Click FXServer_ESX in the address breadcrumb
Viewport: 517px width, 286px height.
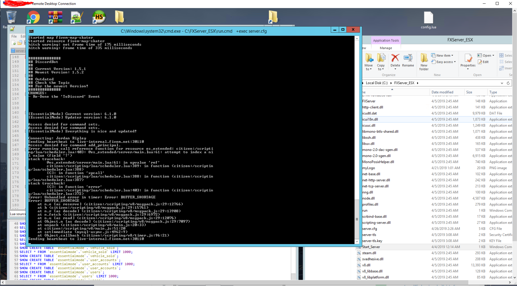point(404,83)
